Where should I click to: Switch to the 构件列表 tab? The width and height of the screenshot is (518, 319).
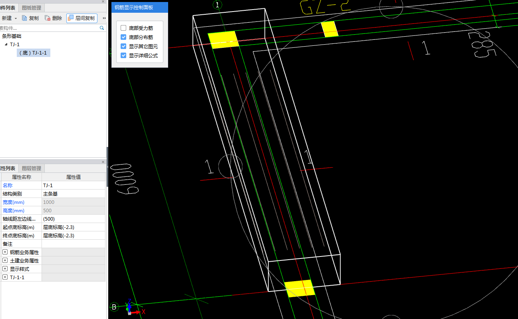click(x=9, y=8)
